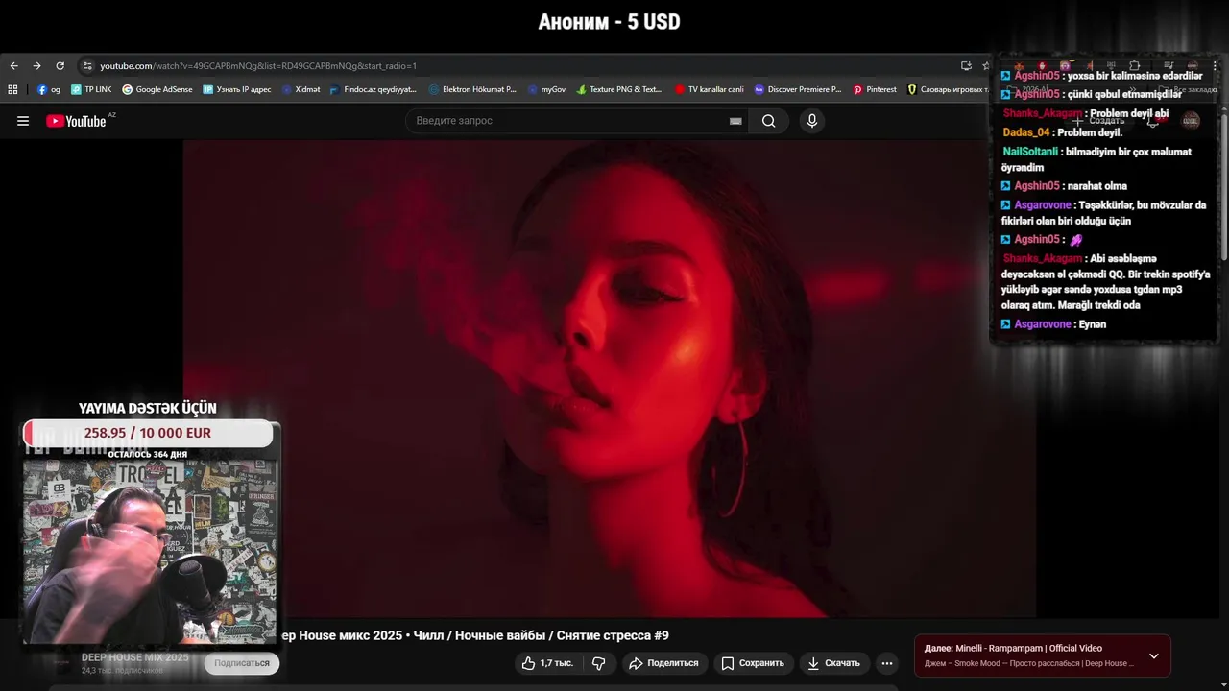Click the account avatar in YouTube header
Screen dimensions: 1229x691
[x=1191, y=121]
